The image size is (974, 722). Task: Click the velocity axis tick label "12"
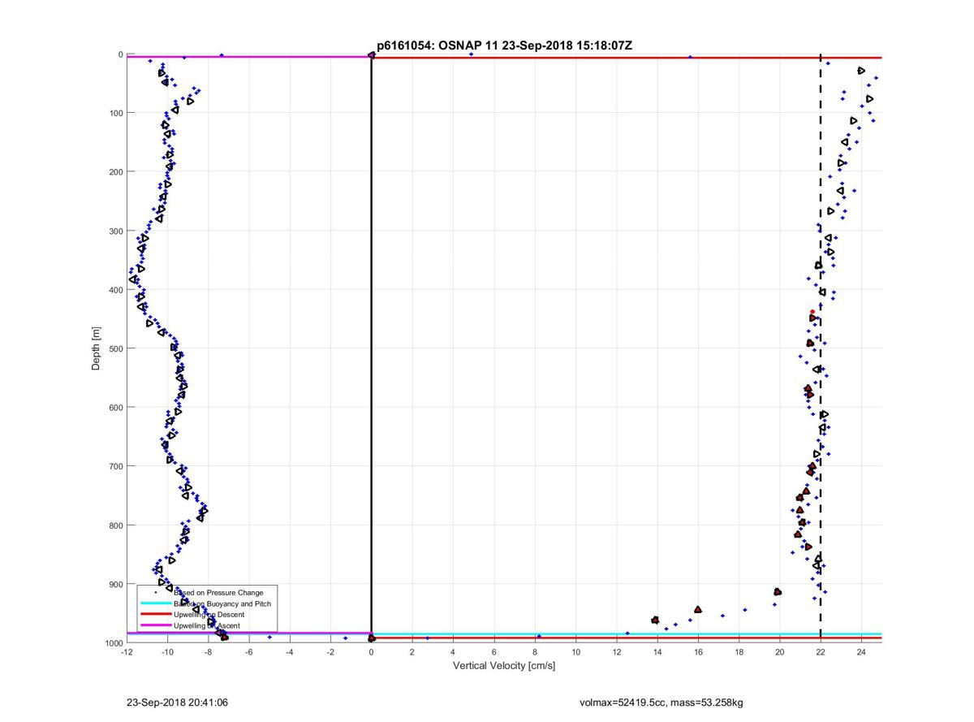[616, 651]
